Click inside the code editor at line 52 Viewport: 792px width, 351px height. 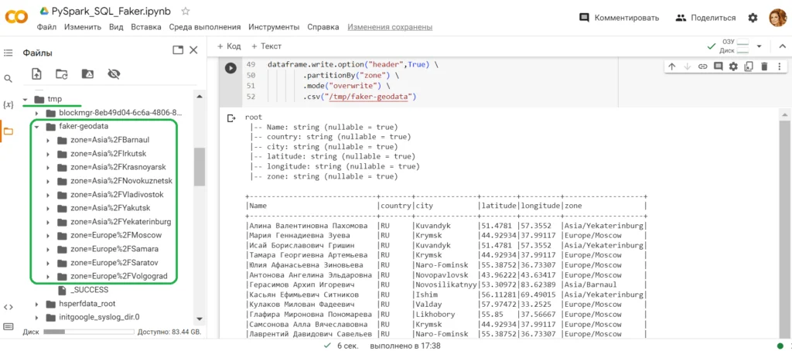pyautogui.click(x=359, y=97)
